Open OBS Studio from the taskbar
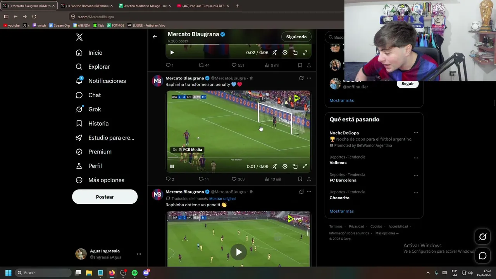 (x=123, y=273)
